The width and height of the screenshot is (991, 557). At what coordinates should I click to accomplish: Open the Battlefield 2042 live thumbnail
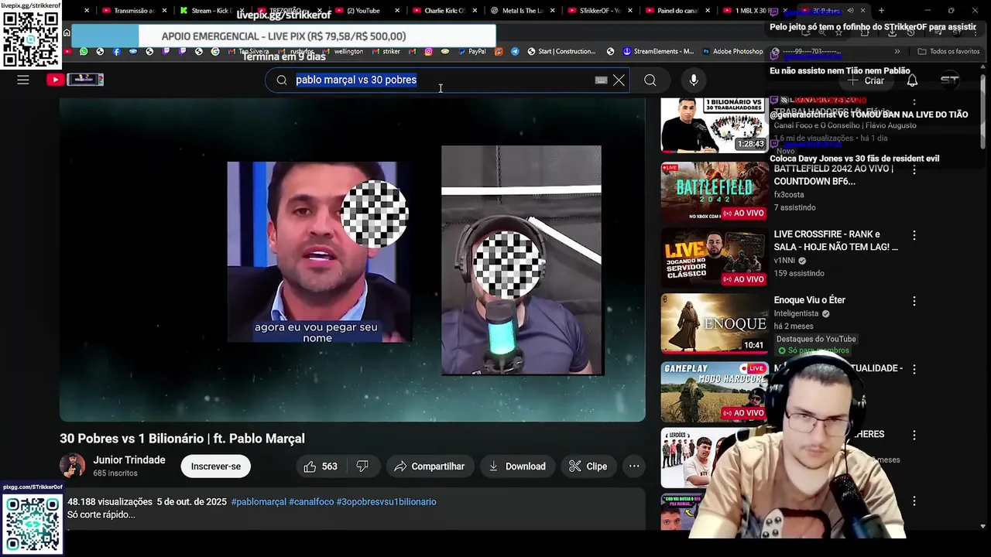tap(713, 191)
